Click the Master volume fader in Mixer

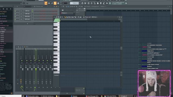point(23,70)
